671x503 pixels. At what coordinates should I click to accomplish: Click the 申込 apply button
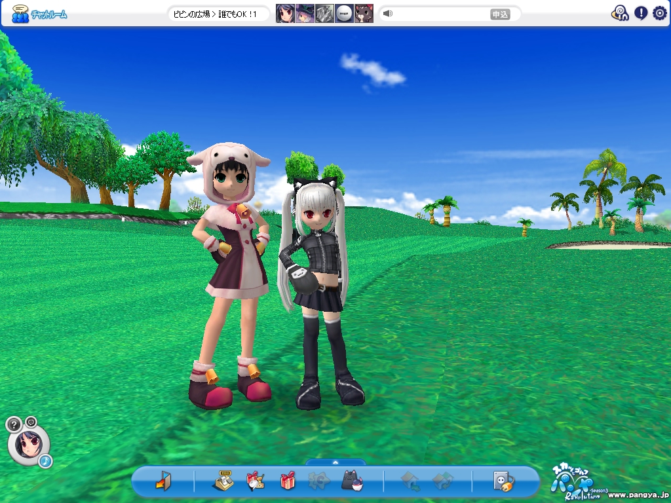click(500, 14)
